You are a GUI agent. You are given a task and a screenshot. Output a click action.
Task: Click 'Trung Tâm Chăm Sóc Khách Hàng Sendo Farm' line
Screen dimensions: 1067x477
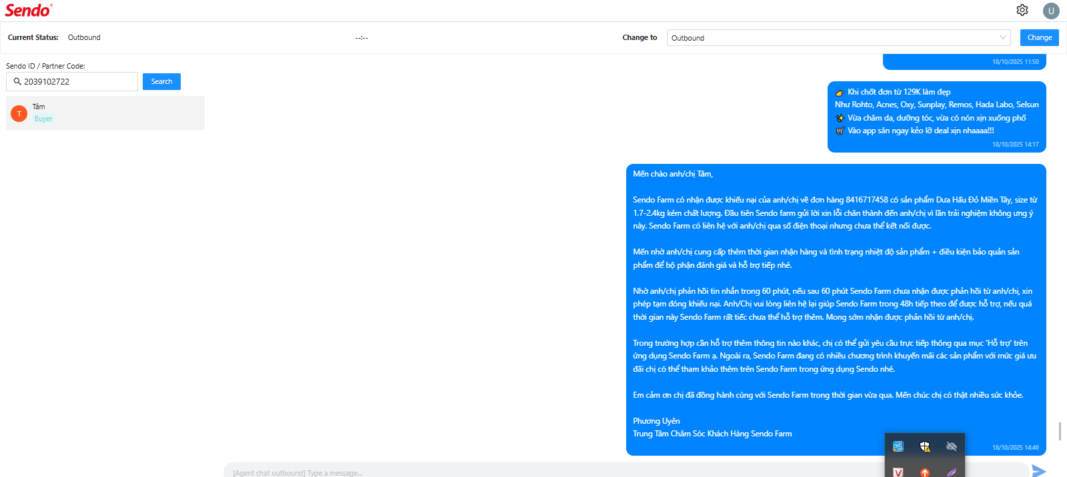tap(712, 434)
